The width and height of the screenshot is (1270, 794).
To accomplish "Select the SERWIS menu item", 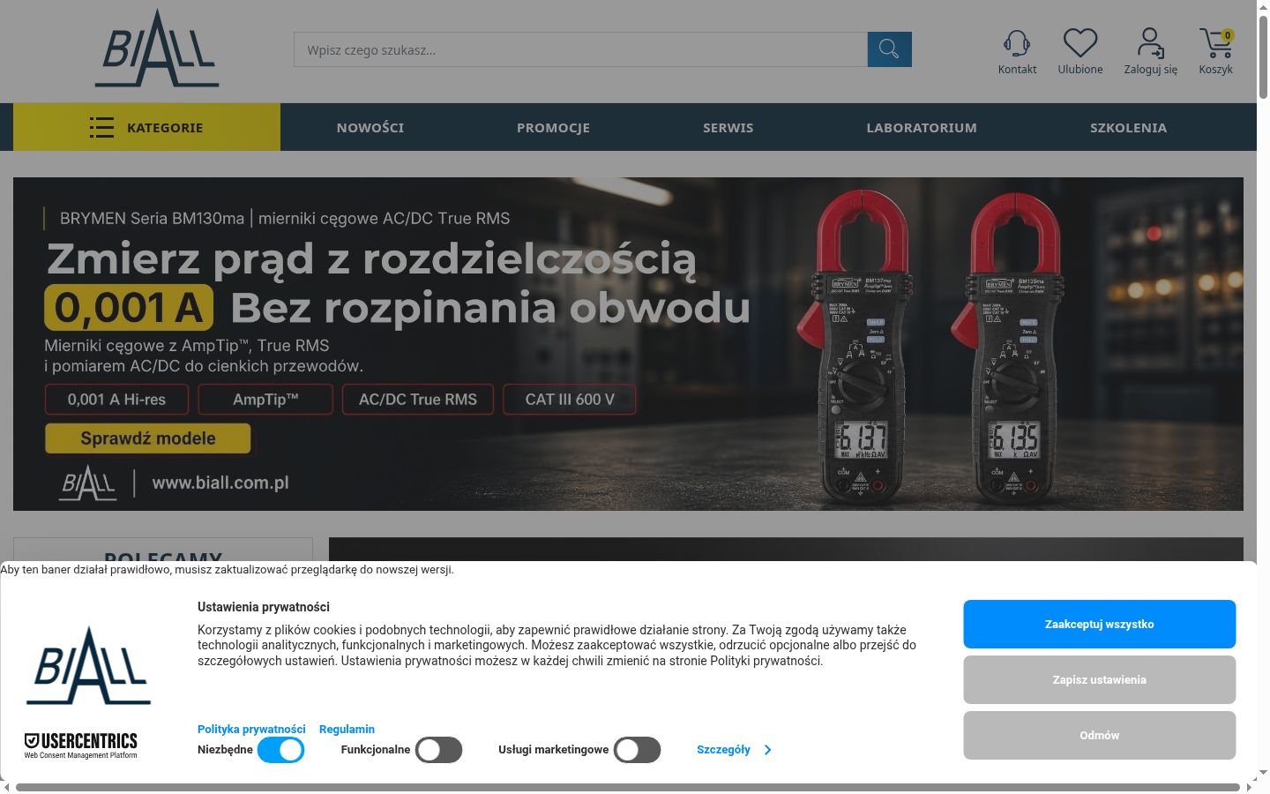I will click(728, 127).
